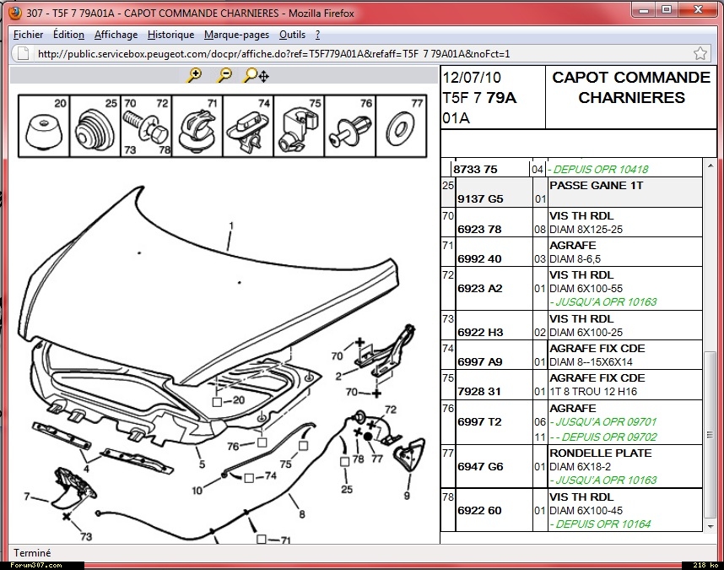Click hood label 1 in the diagram

(231, 225)
